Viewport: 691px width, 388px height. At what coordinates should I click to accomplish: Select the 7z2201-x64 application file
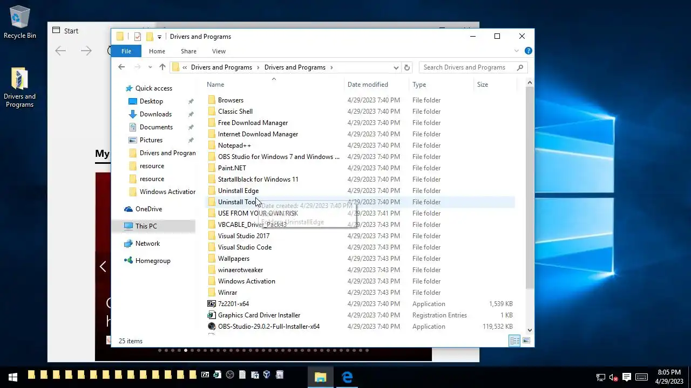coord(233,304)
